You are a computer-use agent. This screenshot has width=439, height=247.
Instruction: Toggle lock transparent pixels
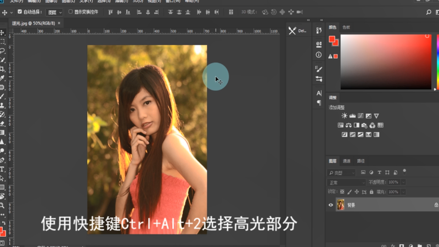click(342, 192)
